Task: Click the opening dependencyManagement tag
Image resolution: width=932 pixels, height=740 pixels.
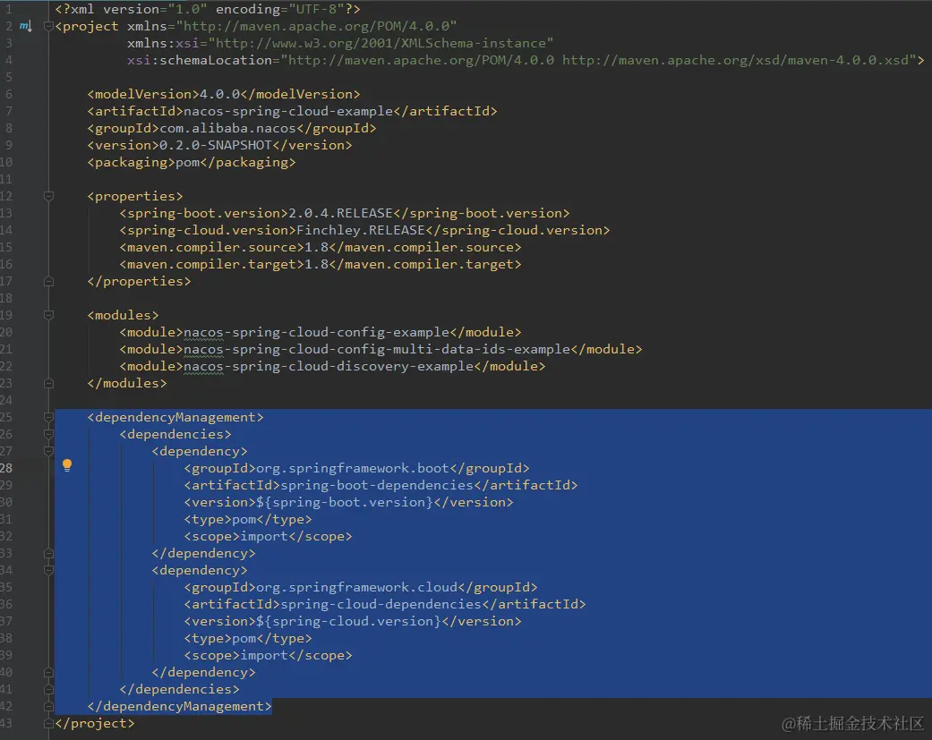Action: click(x=175, y=418)
